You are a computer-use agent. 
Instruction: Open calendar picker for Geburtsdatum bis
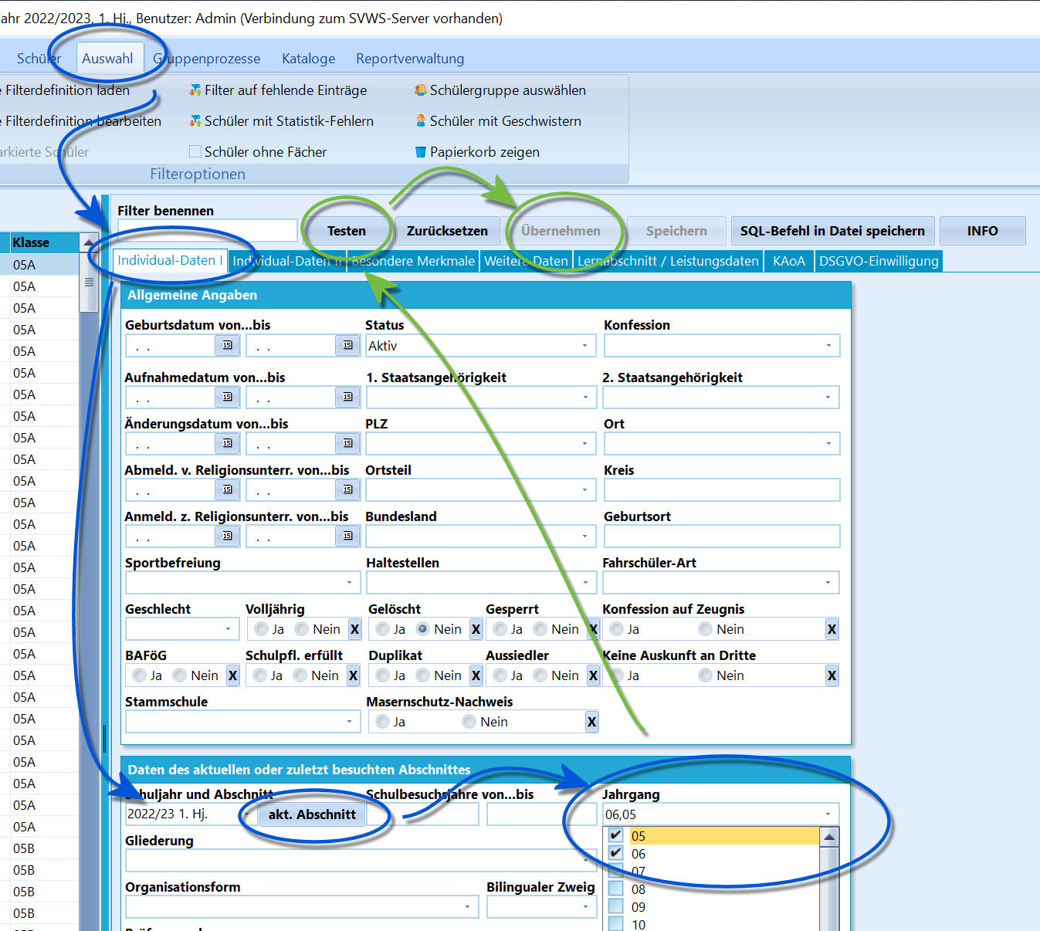pyautogui.click(x=347, y=345)
